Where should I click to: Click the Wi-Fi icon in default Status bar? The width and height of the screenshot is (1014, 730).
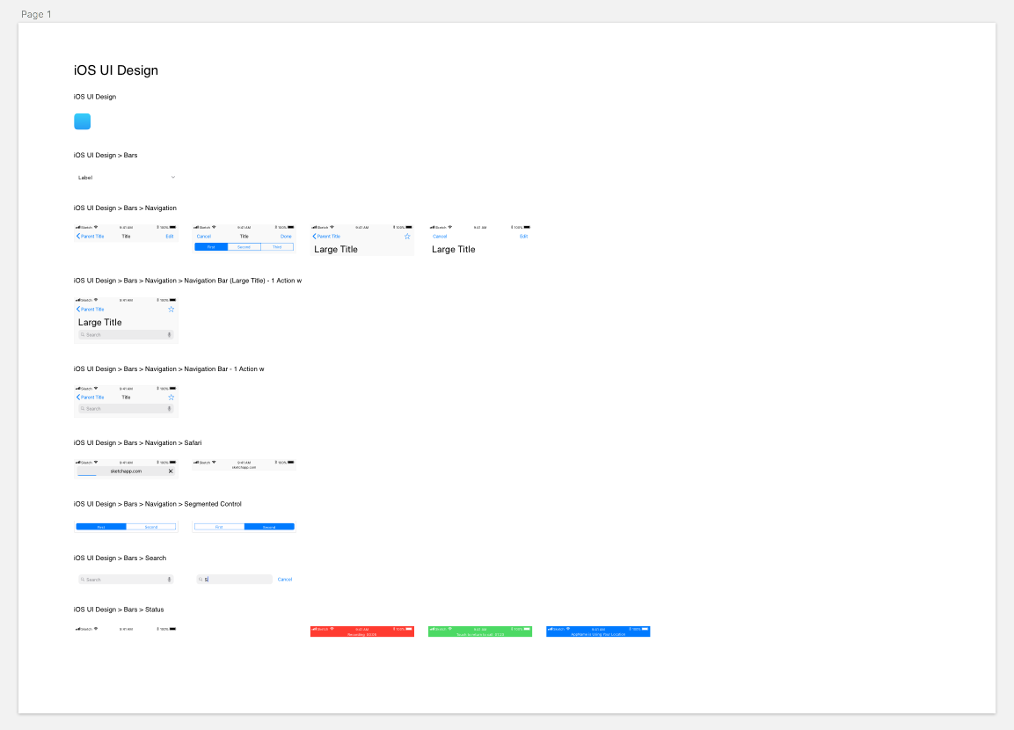[96, 629]
